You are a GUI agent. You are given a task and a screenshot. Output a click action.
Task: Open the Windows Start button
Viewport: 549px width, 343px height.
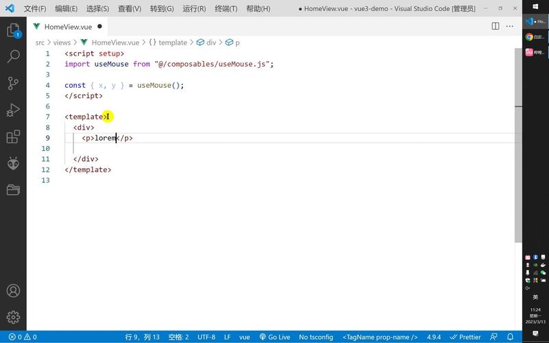tap(535, 7)
